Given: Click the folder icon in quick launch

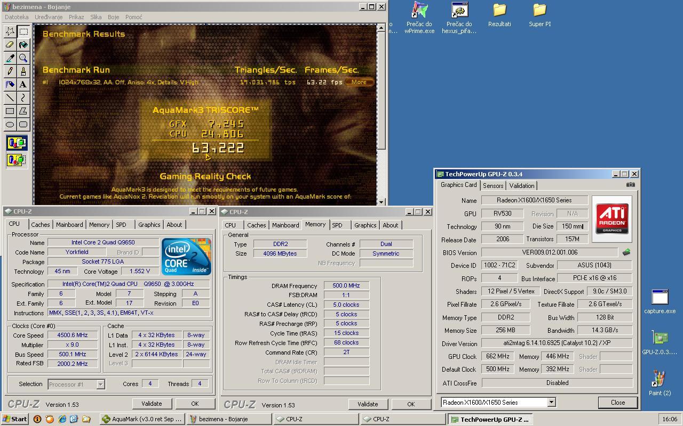Looking at the screenshot, I should [86, 419].
